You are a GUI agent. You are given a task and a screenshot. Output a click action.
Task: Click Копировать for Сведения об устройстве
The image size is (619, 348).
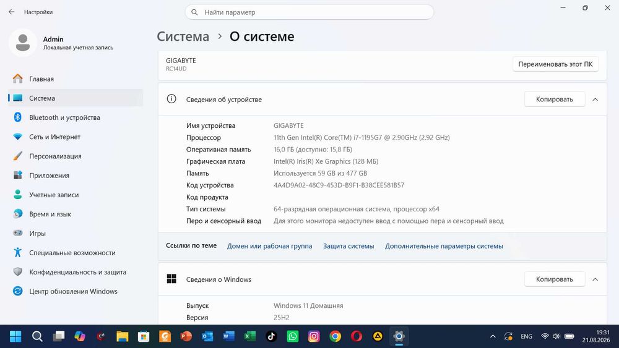(554, 99)
